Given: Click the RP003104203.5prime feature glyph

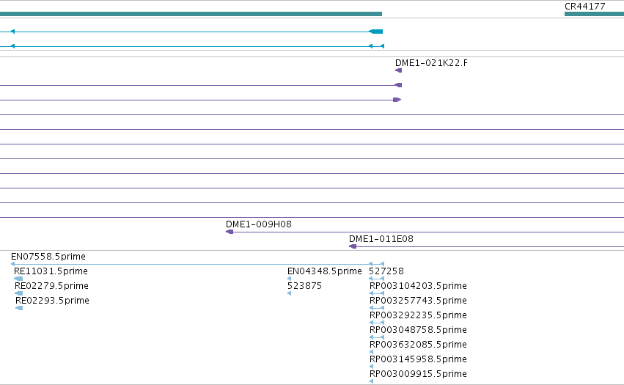Looking at the screenshot, I should [x=377, y=293].
